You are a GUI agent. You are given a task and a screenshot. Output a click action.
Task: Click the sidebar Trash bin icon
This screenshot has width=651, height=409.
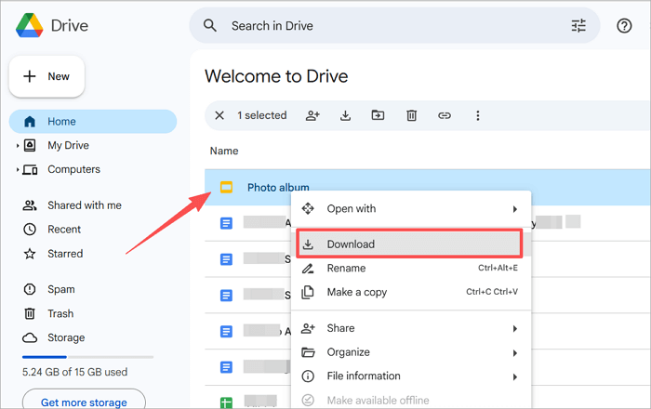pos(30,313)
